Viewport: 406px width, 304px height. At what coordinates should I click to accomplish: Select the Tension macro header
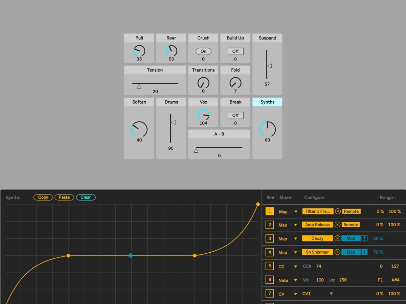(x=155, y=70)
